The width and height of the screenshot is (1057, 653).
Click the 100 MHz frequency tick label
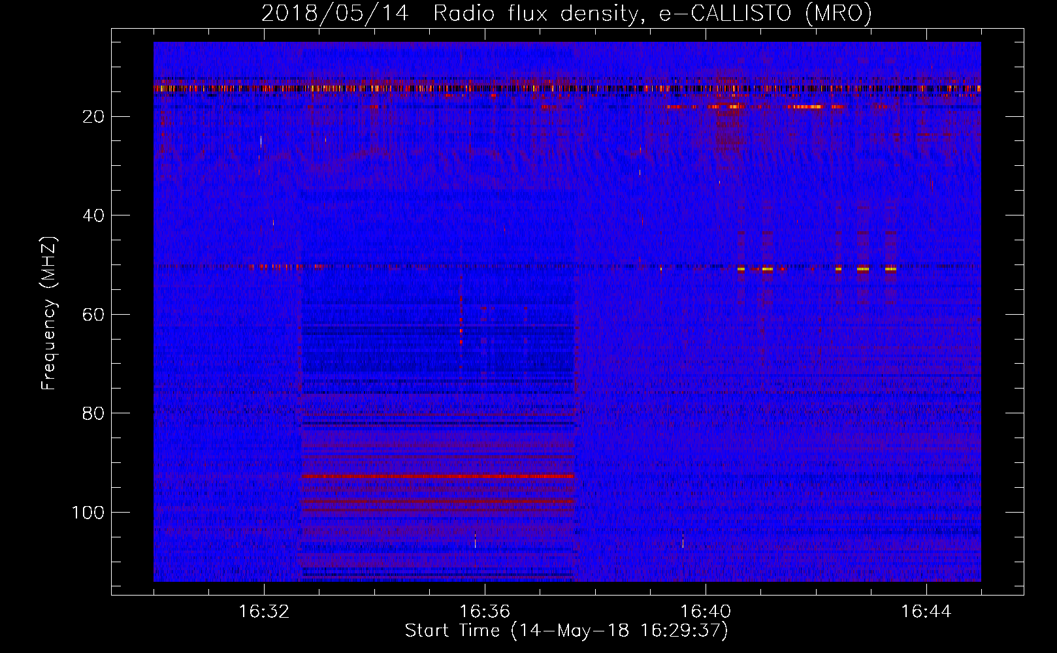(x=88, y=513)
